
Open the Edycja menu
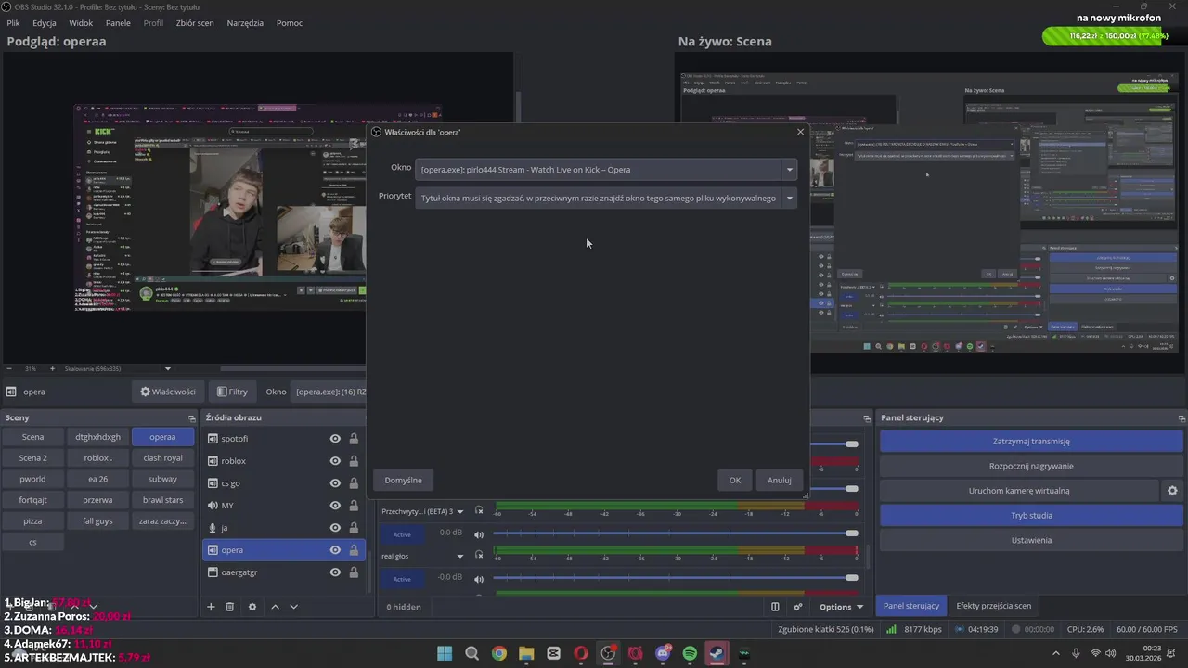coord(44,23)
